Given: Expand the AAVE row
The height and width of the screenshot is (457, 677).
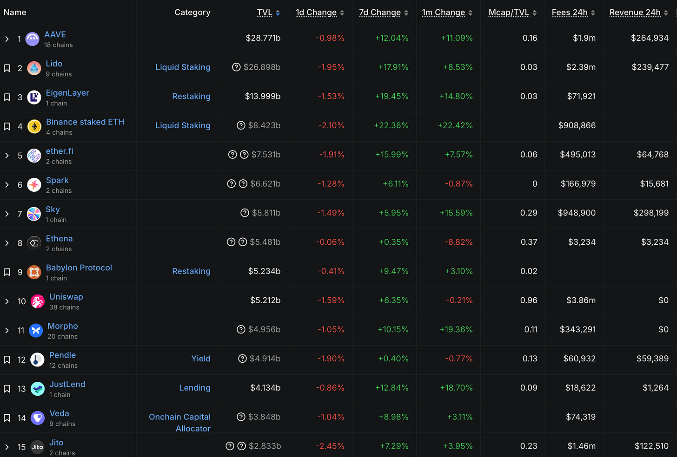Looking at the screenshot, I should tap(7, 39).
